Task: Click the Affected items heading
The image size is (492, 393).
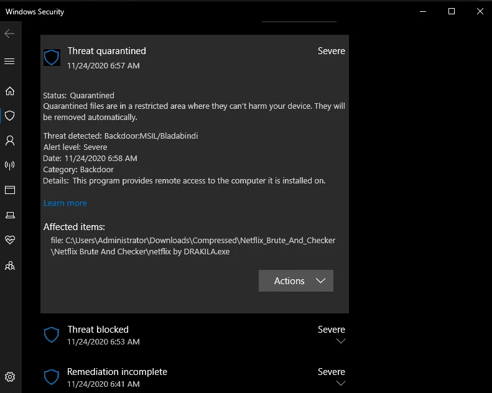Action: (x=74, y=227)
